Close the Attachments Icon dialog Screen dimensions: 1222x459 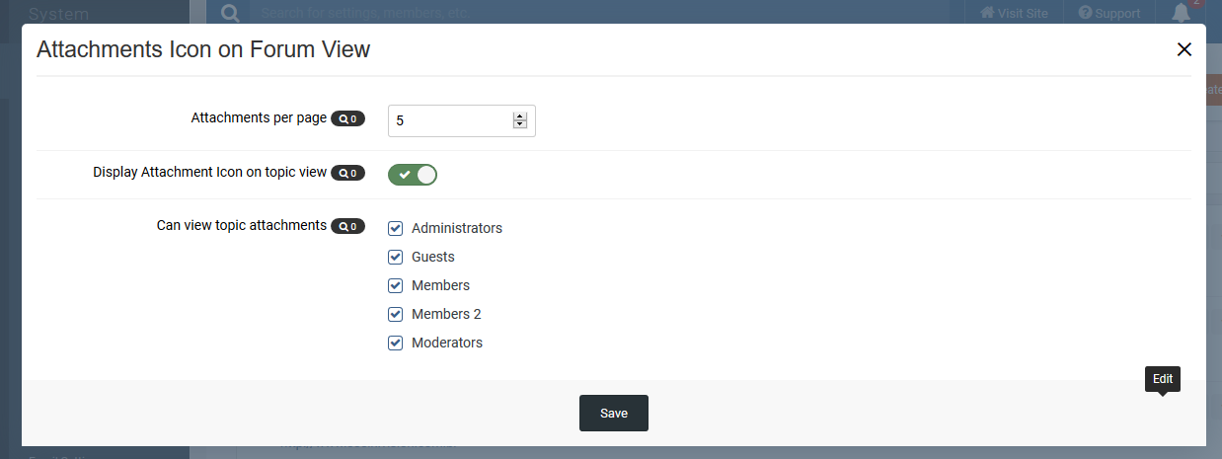pyautogui.click(x=1184, y=49)
